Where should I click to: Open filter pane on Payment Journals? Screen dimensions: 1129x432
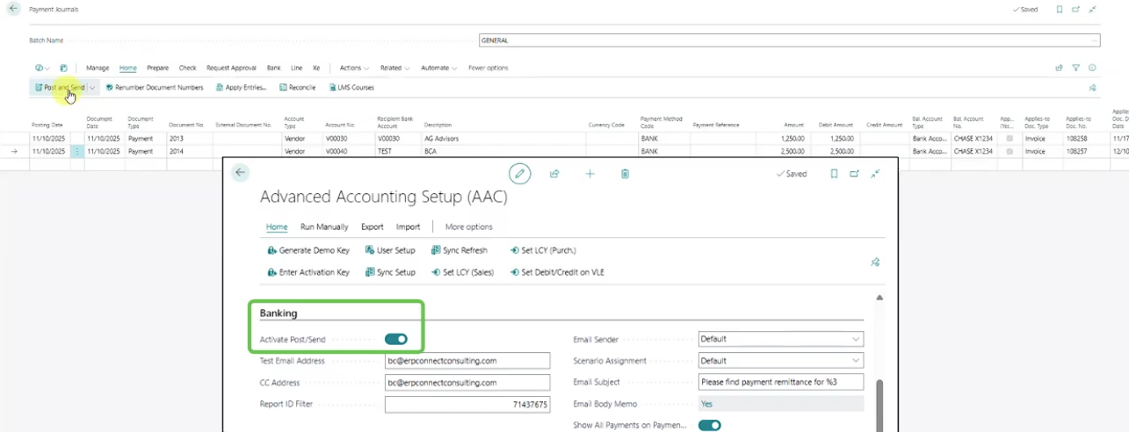click(x=1075, y=68)
